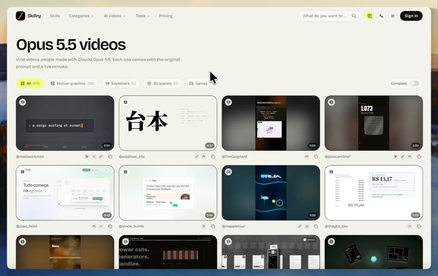Copy the @mappletour video prompt
438x276 pixels.
point(316,226)
